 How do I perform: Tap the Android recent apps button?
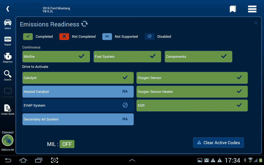[39, 160]
